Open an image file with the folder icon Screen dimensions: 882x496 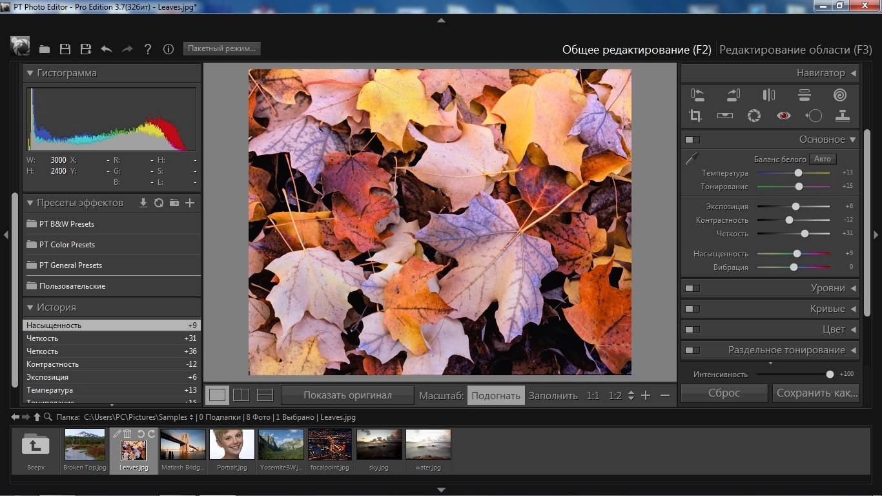click(45, 49)
